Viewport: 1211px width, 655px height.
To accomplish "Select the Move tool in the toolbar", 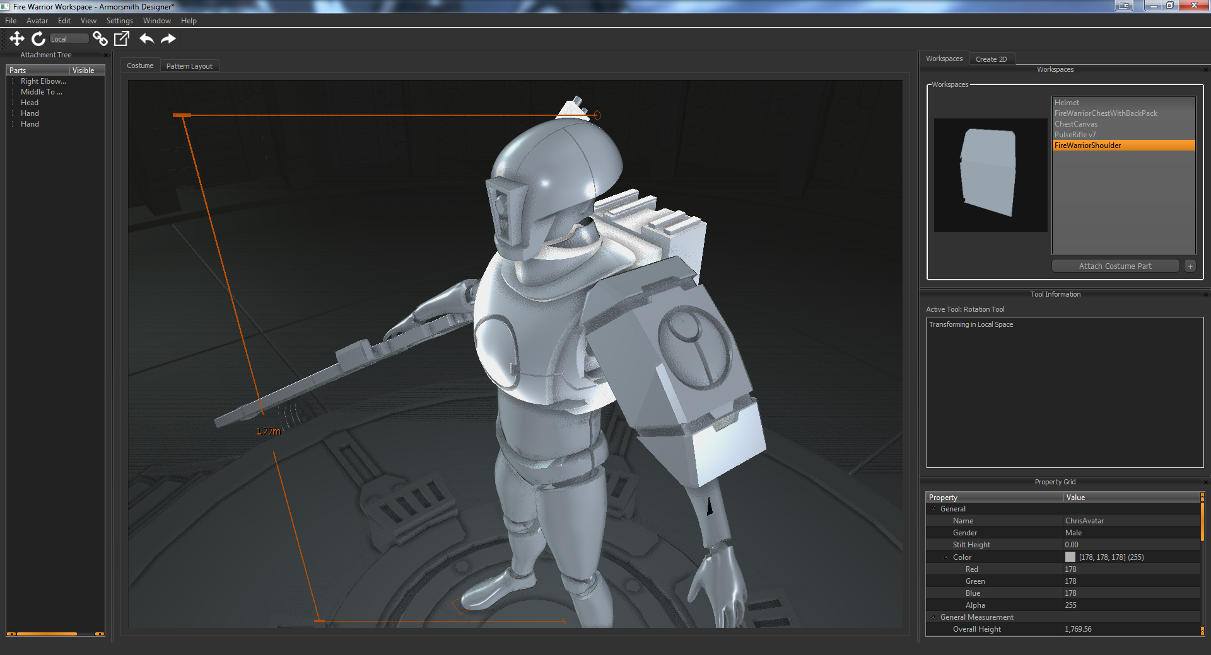I will coord(17,38).
